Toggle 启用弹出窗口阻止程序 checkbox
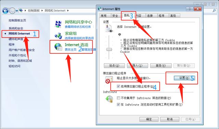 coord(118,87)
